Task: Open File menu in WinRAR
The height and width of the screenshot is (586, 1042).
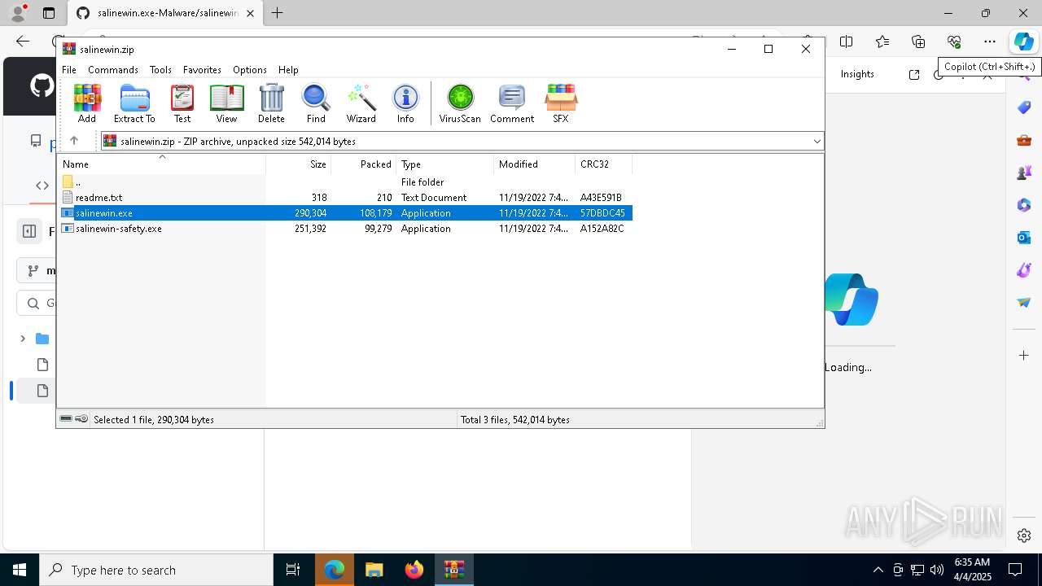Action: tap(69, 70)
